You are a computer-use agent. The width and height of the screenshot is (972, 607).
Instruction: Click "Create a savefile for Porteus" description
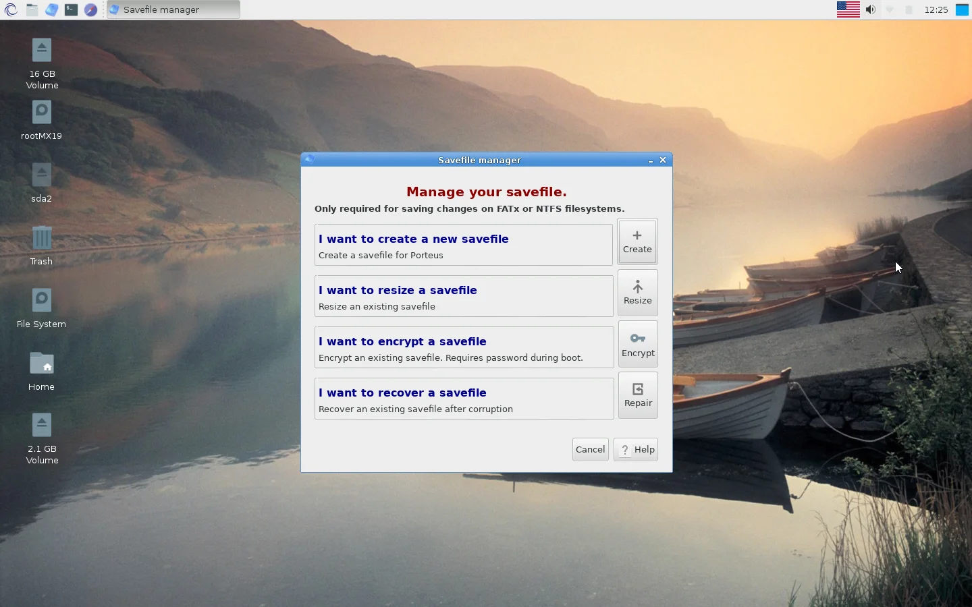pyautogui.click(x=381, y=255)
